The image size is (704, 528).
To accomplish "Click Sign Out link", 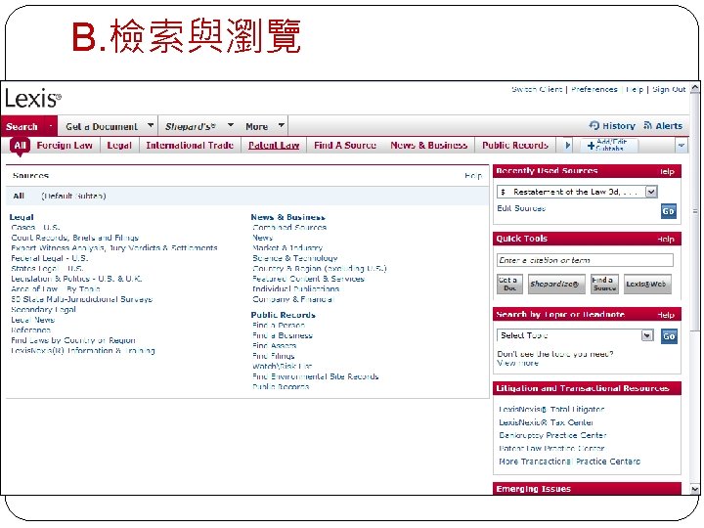I will 669,89.
